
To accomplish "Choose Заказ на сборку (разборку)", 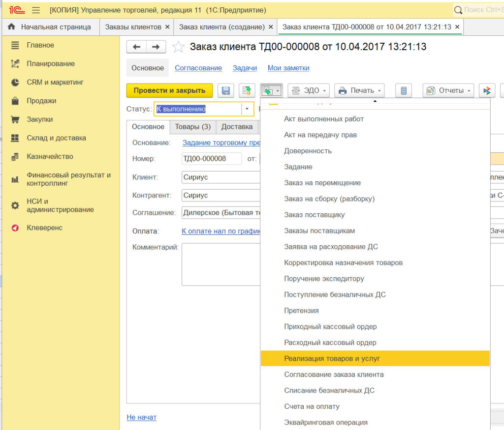I will 375,199.
